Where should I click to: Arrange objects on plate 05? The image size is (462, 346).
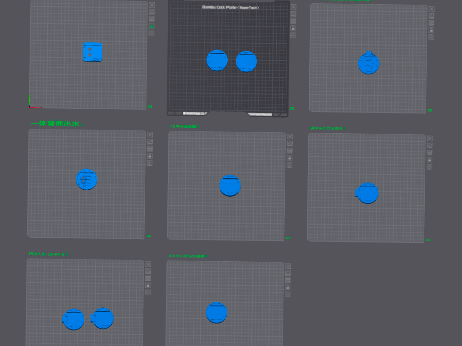[x=290, y=150]
